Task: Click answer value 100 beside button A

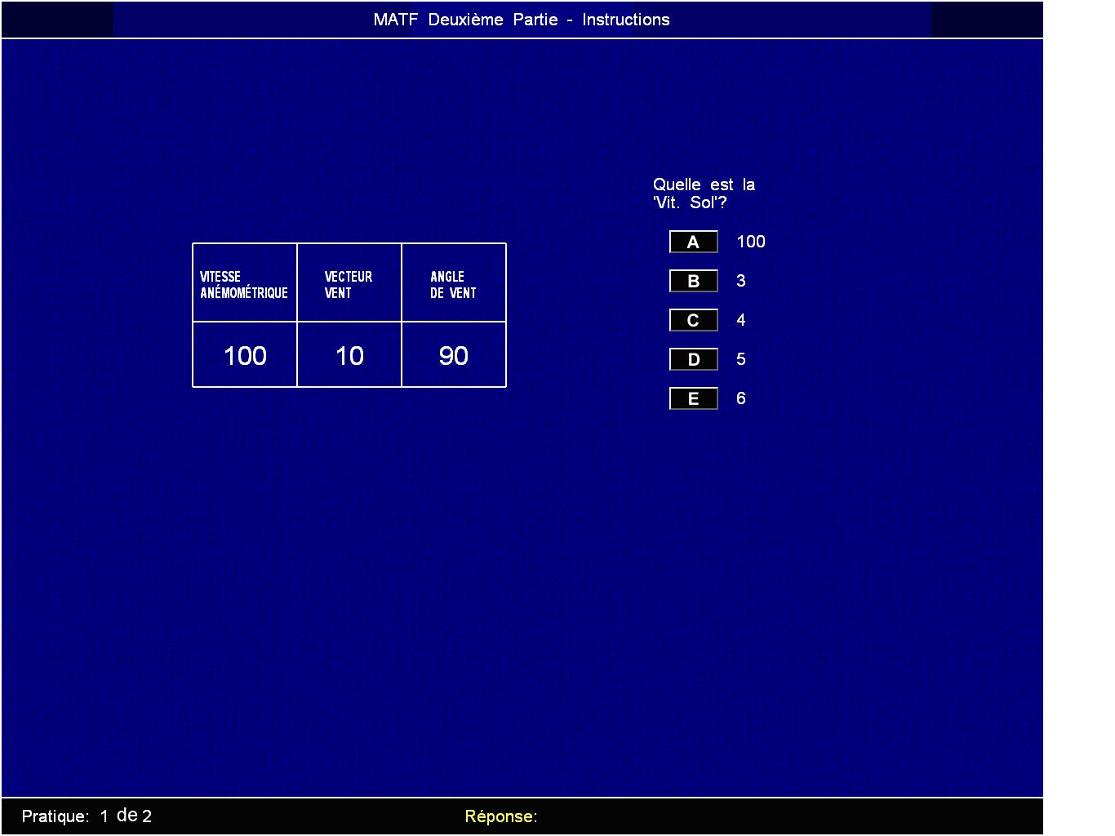Action: tap(750, 242)
